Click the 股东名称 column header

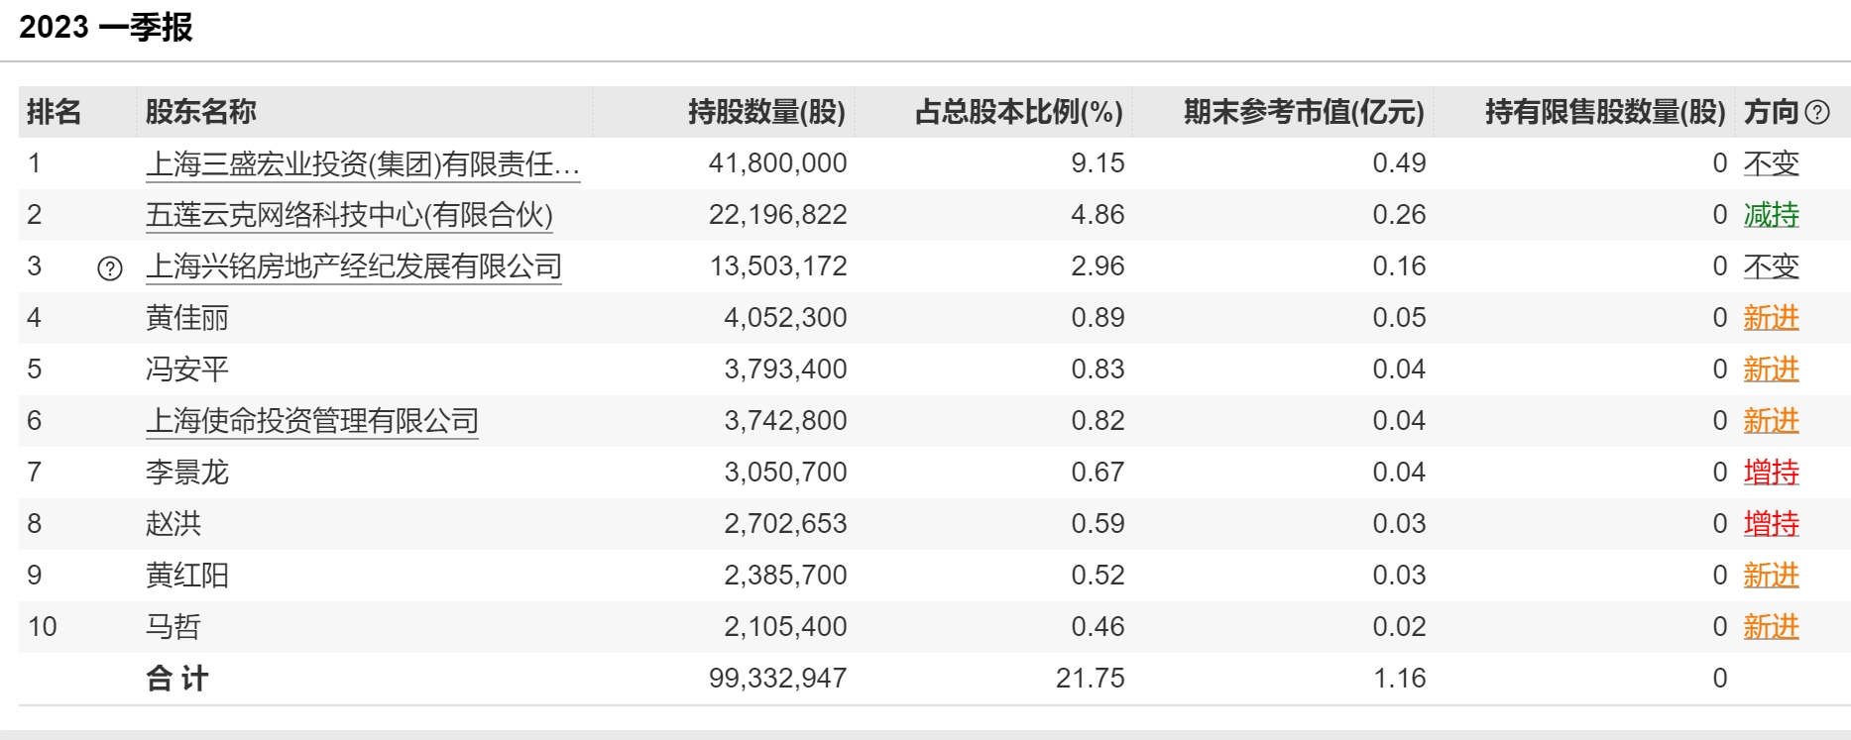200,112
